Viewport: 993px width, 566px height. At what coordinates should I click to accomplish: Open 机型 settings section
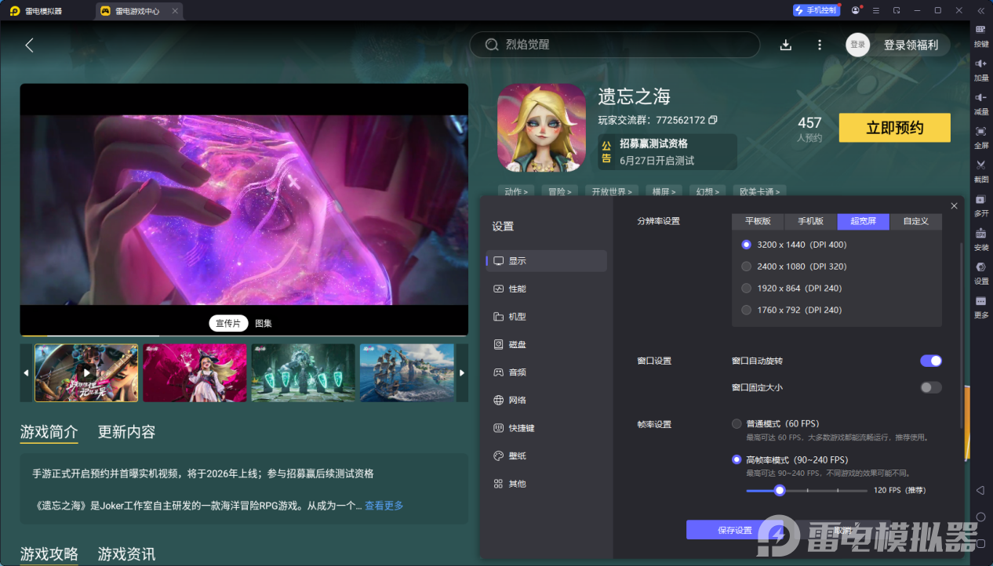[547, 317]
